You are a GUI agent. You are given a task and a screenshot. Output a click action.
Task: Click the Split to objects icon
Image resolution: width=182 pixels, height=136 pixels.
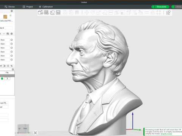tap(65, 12)
